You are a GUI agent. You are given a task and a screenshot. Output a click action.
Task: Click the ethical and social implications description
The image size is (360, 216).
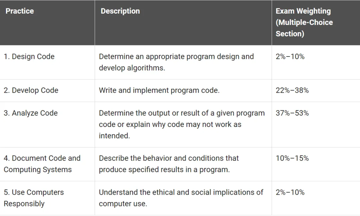click(181, 198)
